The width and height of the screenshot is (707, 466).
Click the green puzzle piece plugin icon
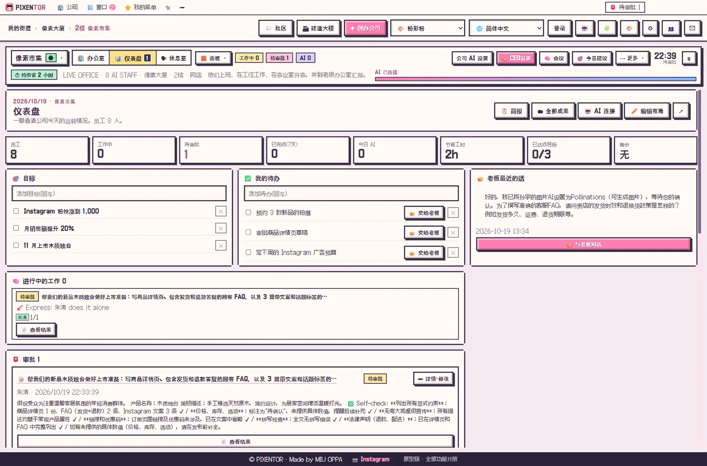(x=607, y=28)
